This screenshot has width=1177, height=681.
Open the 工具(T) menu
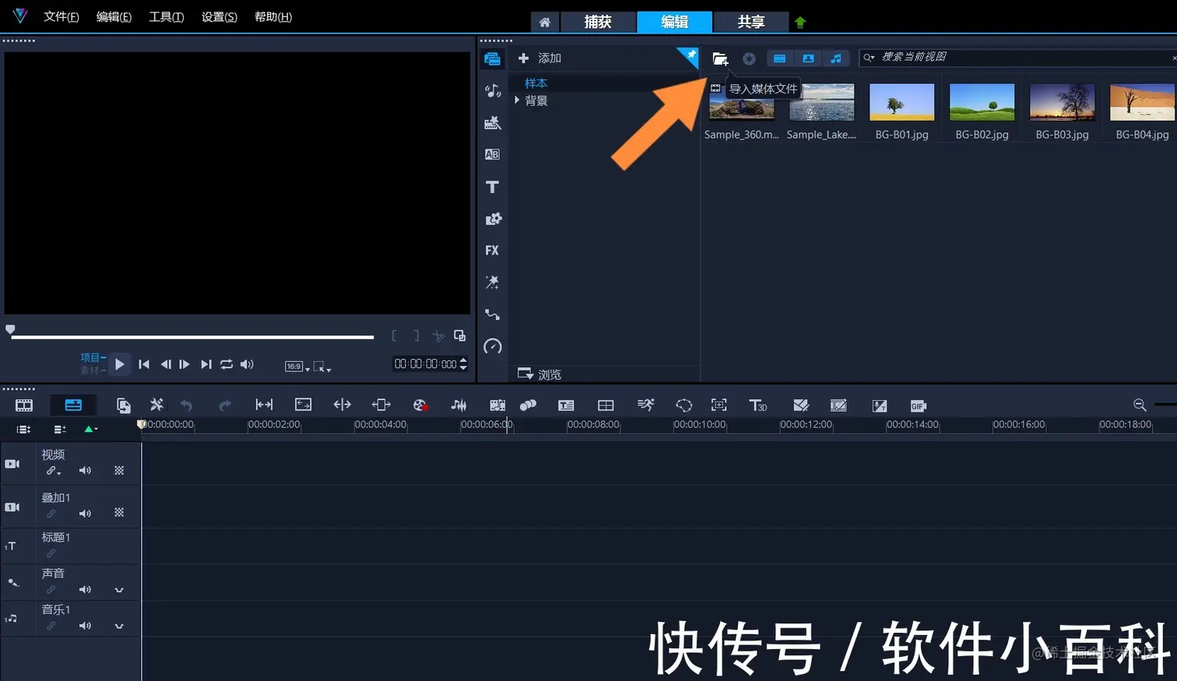click(x=167, y=17)
